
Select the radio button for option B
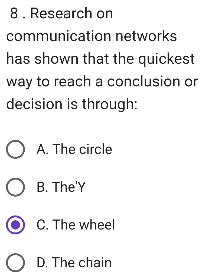tap(15, 187)
